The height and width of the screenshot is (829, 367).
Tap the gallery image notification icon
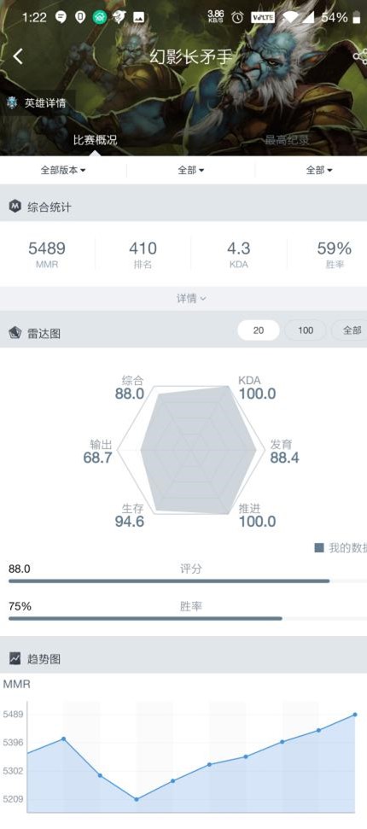coord(138,17)
